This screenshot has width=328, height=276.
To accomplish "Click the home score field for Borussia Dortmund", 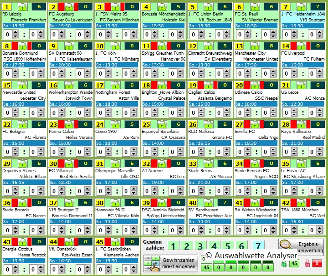I will click(x=8, y=73).
